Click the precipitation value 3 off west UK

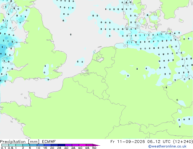2,47
